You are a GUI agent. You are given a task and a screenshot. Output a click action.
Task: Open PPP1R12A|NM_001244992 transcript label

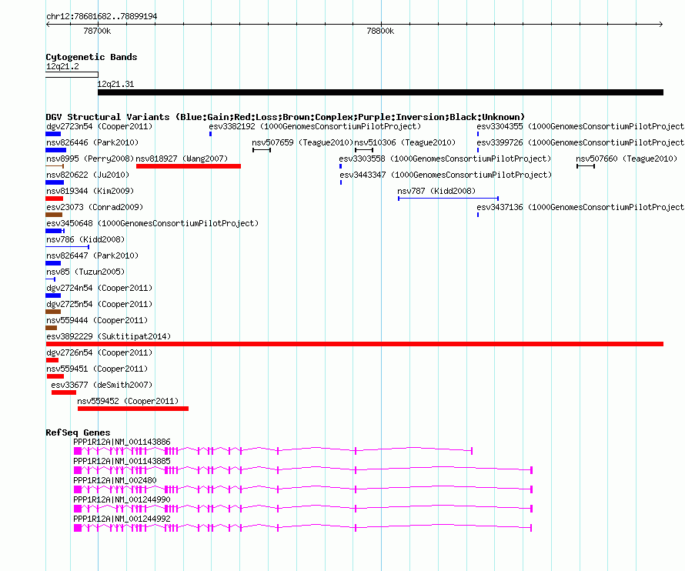pyautogui.click(x=122, y=519)
